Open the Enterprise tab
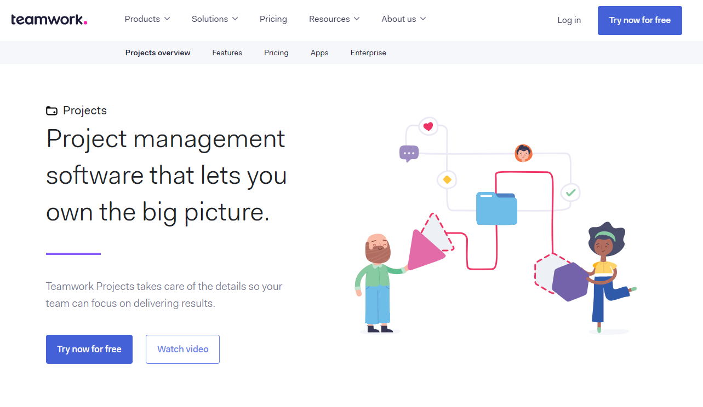This screenshot has width=703, height=407. coord(368,53)
